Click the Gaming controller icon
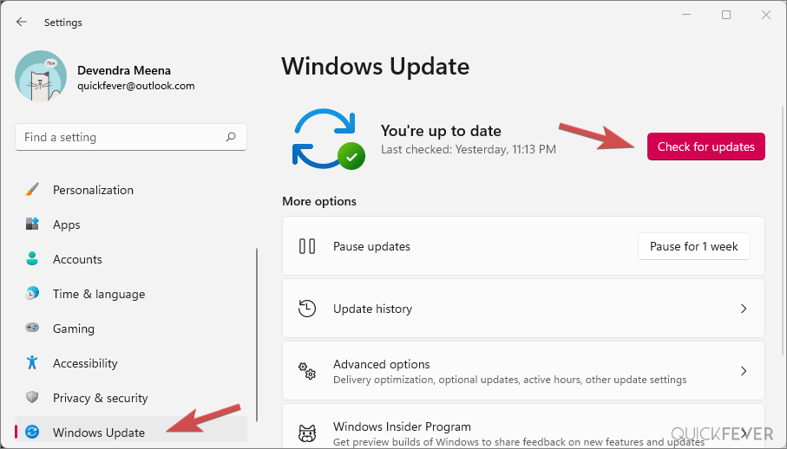 click(x=32, y=329)
